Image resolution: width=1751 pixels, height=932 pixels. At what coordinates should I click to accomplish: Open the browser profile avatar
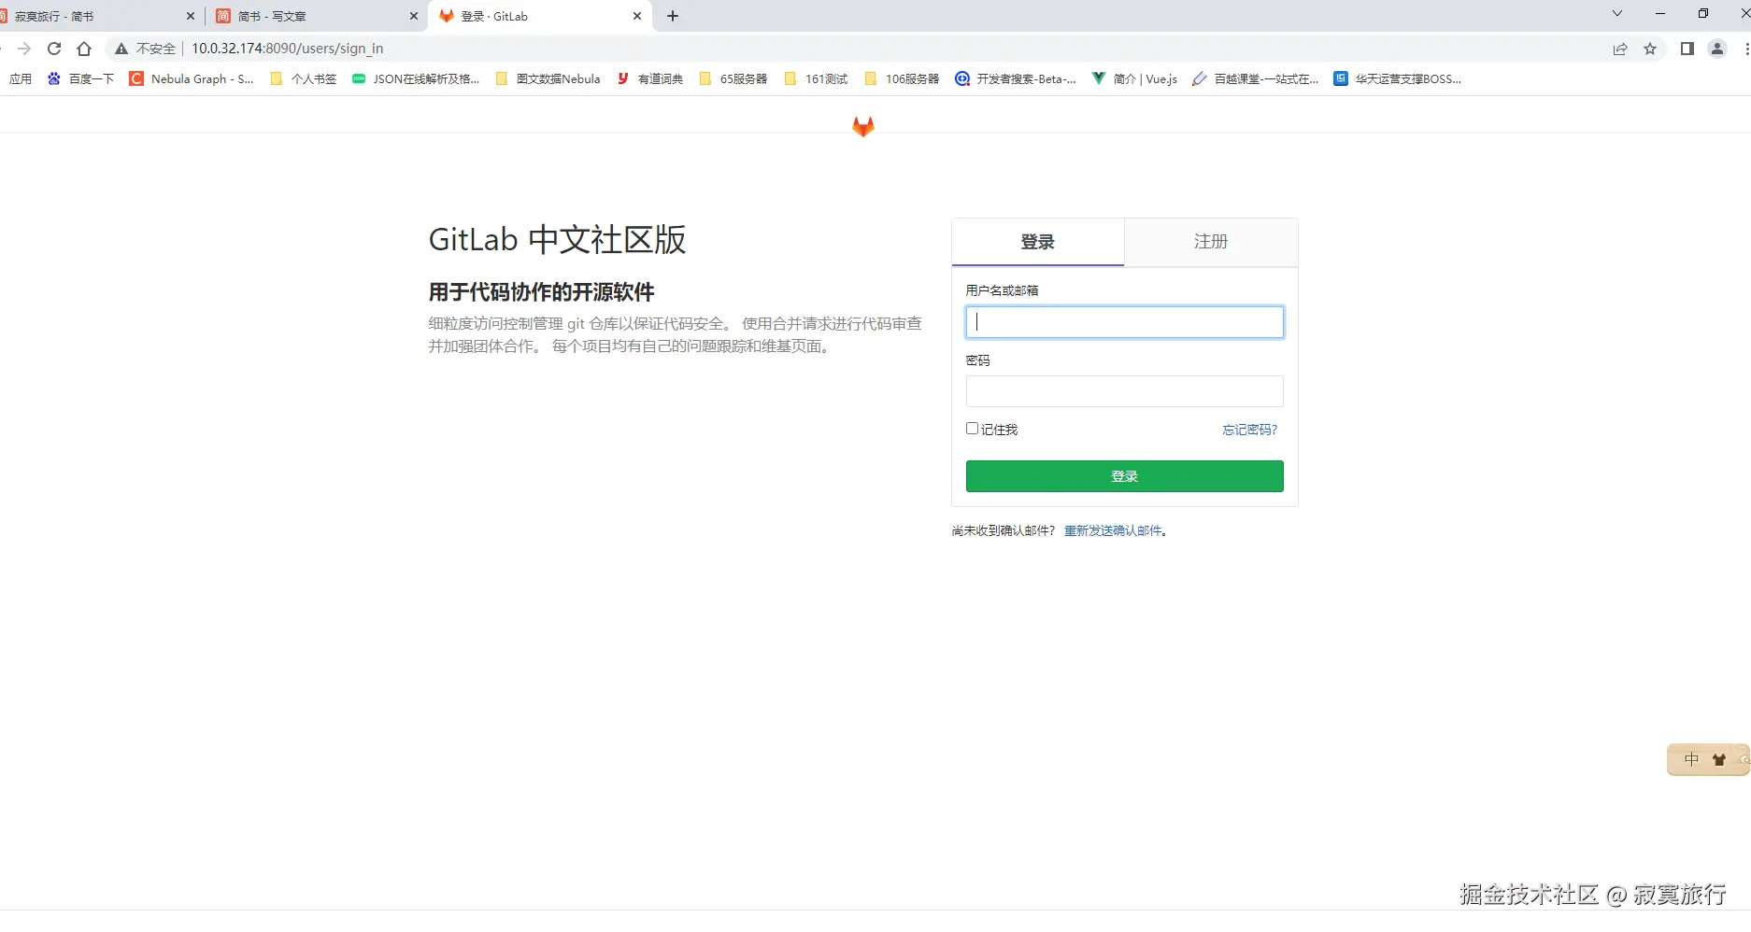pyautogui.click(x=1717, y=49)
